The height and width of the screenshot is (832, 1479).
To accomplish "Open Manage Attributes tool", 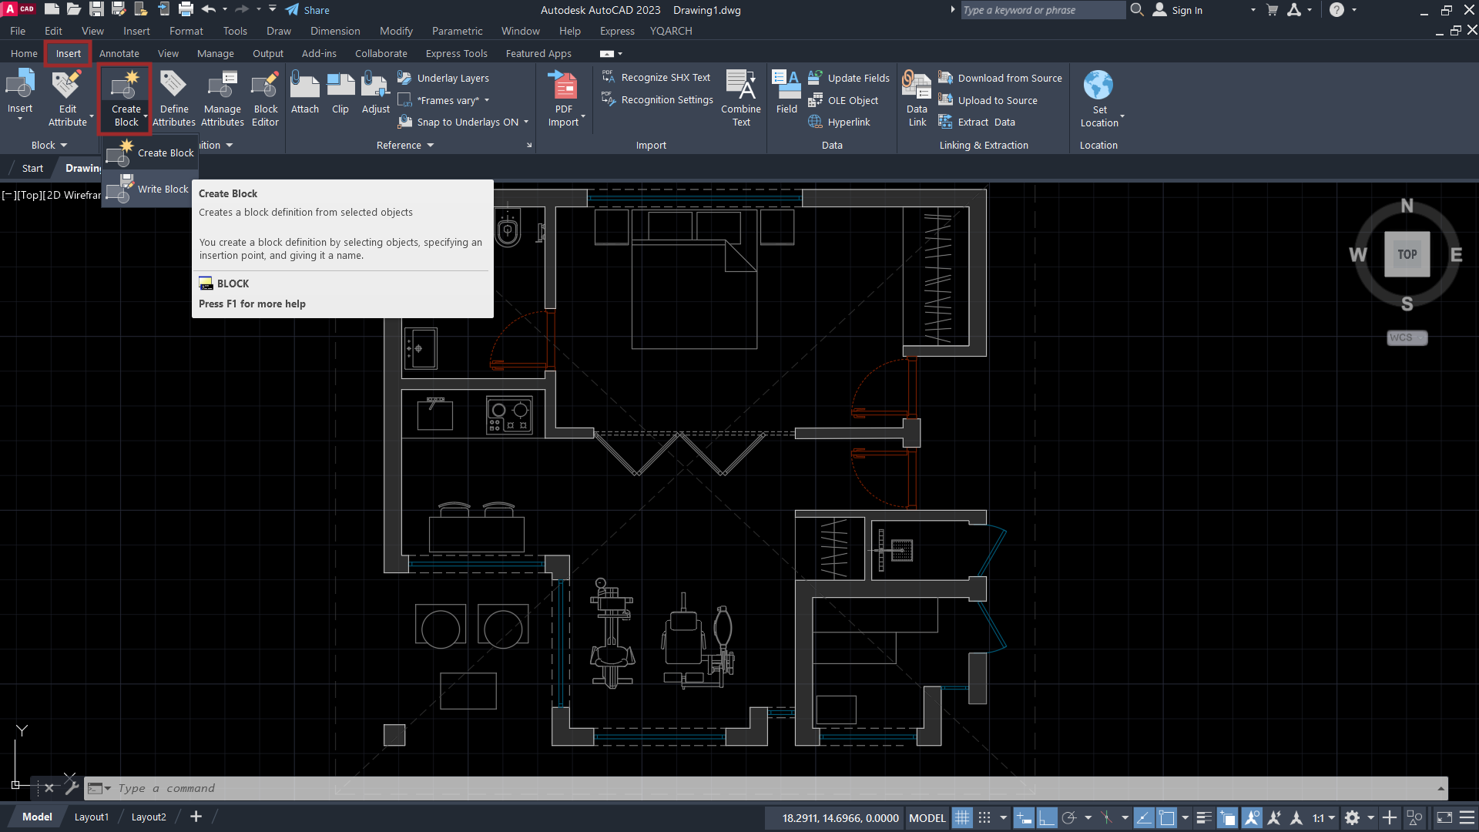I will click(x=223, y=98).
